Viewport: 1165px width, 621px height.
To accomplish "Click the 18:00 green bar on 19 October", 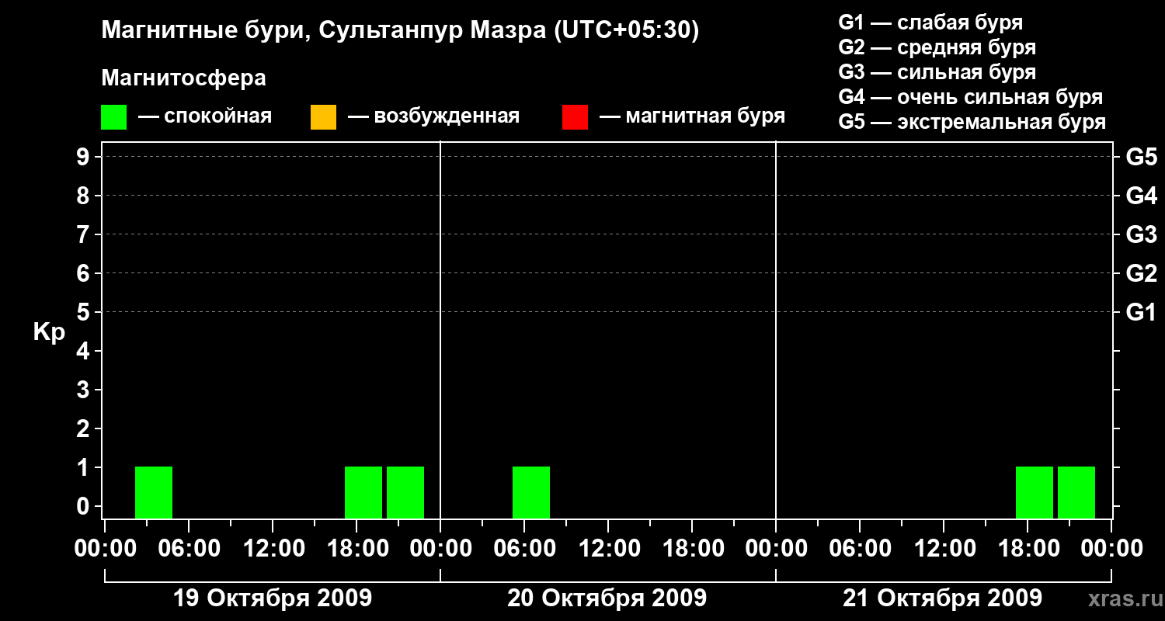I will click(363, 492).
